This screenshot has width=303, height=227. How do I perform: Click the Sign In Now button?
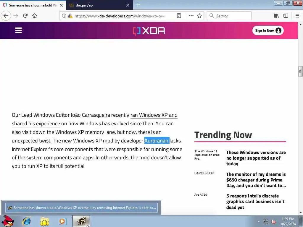(x=268, y=30)
